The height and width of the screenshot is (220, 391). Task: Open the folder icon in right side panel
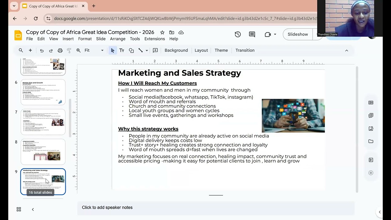click(x=371, y=141)
